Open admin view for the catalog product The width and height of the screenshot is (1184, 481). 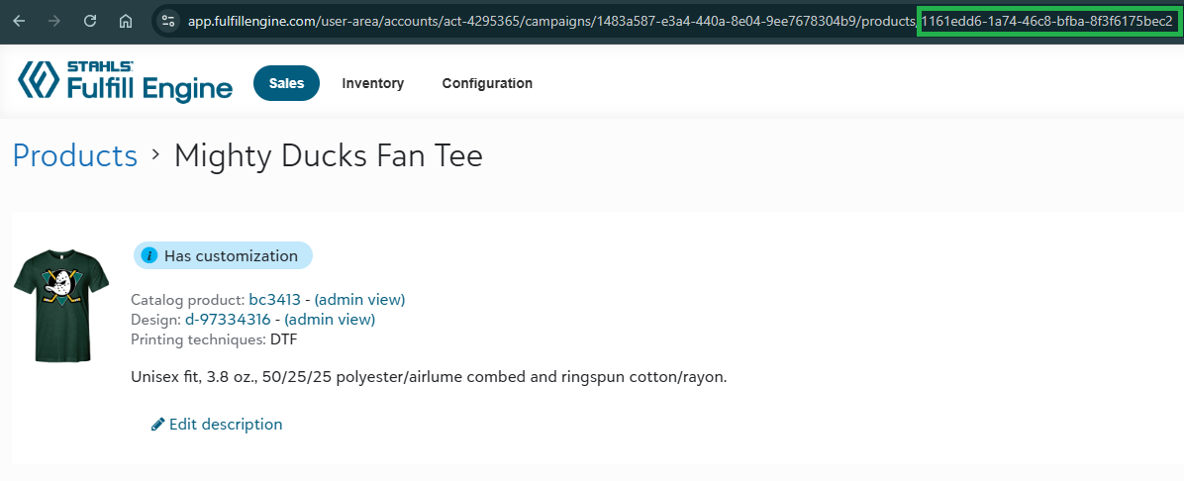[x=359, y=299]
